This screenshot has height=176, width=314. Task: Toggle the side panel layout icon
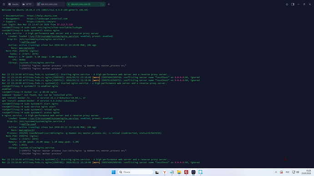point(293,4)
